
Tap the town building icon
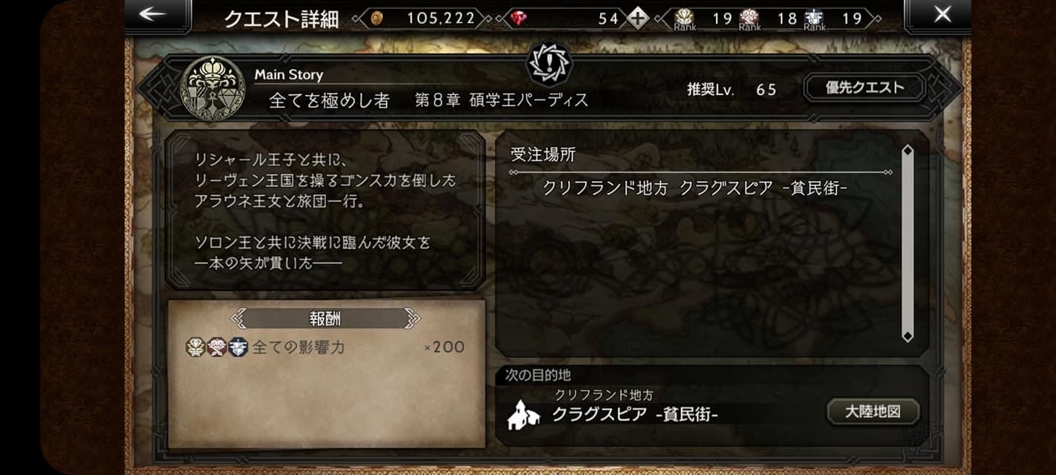(524, 414)
